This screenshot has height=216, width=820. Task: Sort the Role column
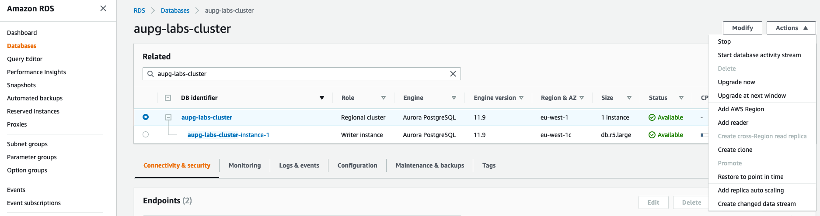384,98
